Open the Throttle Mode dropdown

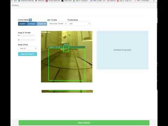point(79,24)
